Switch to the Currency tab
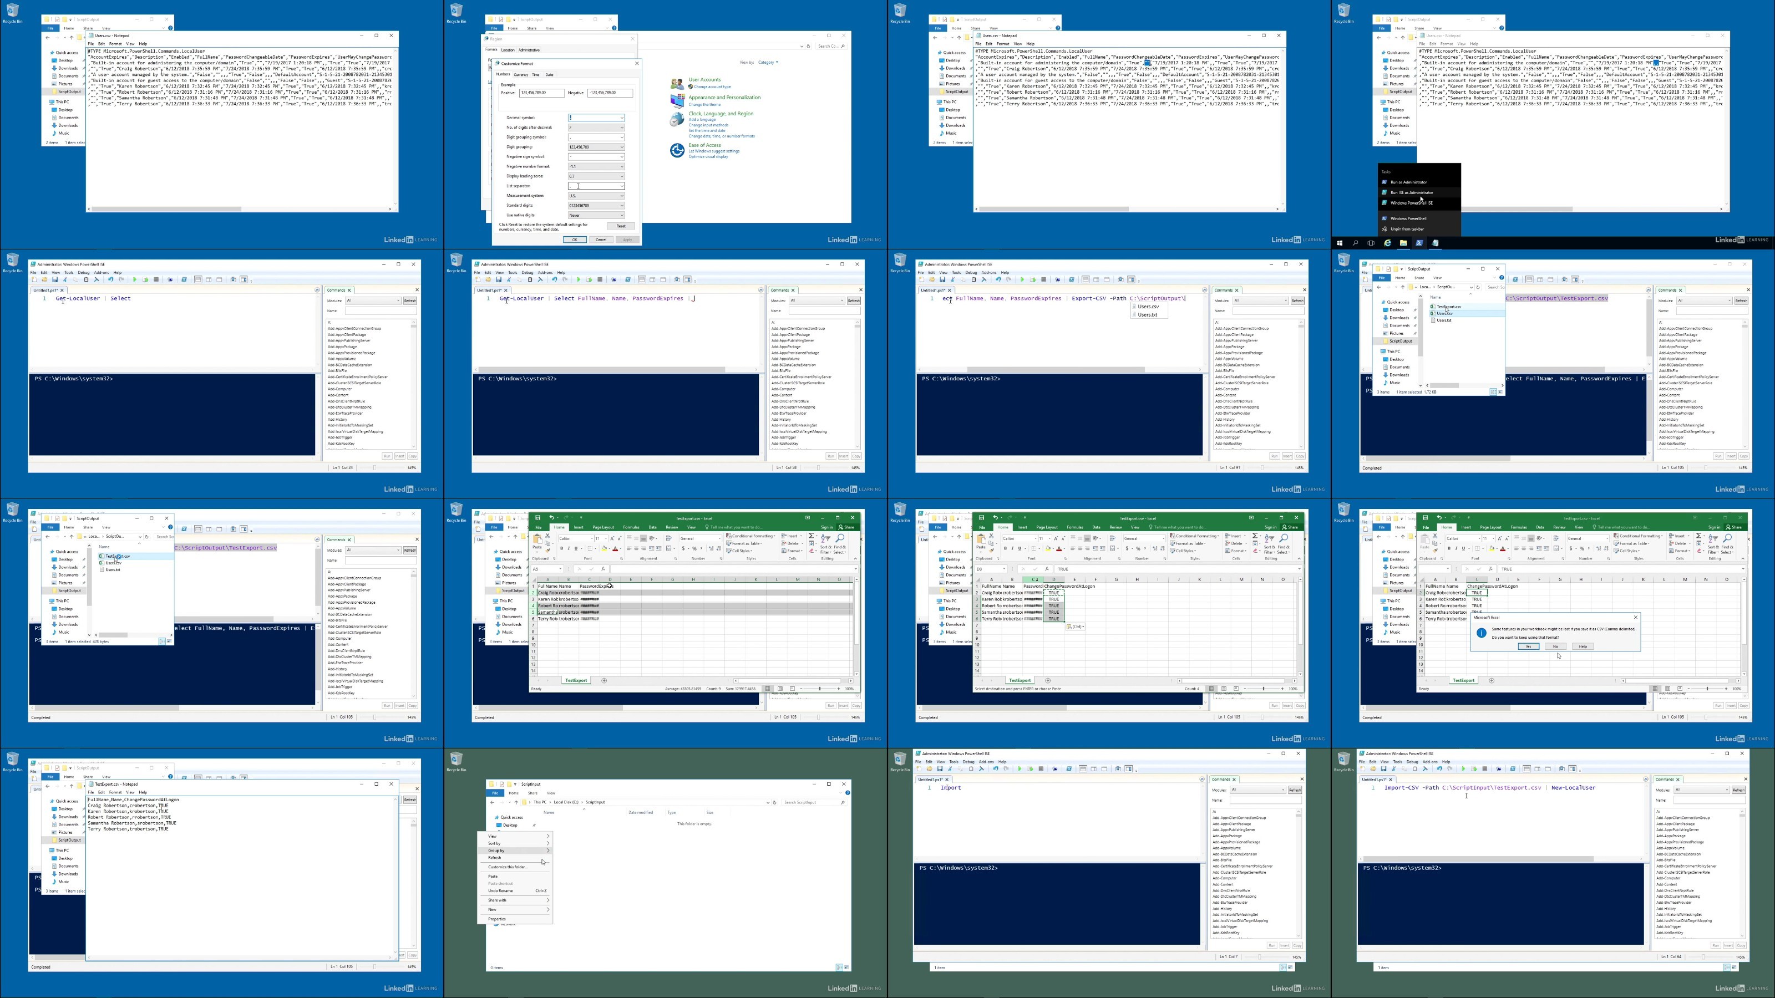 tap(521, 74)
